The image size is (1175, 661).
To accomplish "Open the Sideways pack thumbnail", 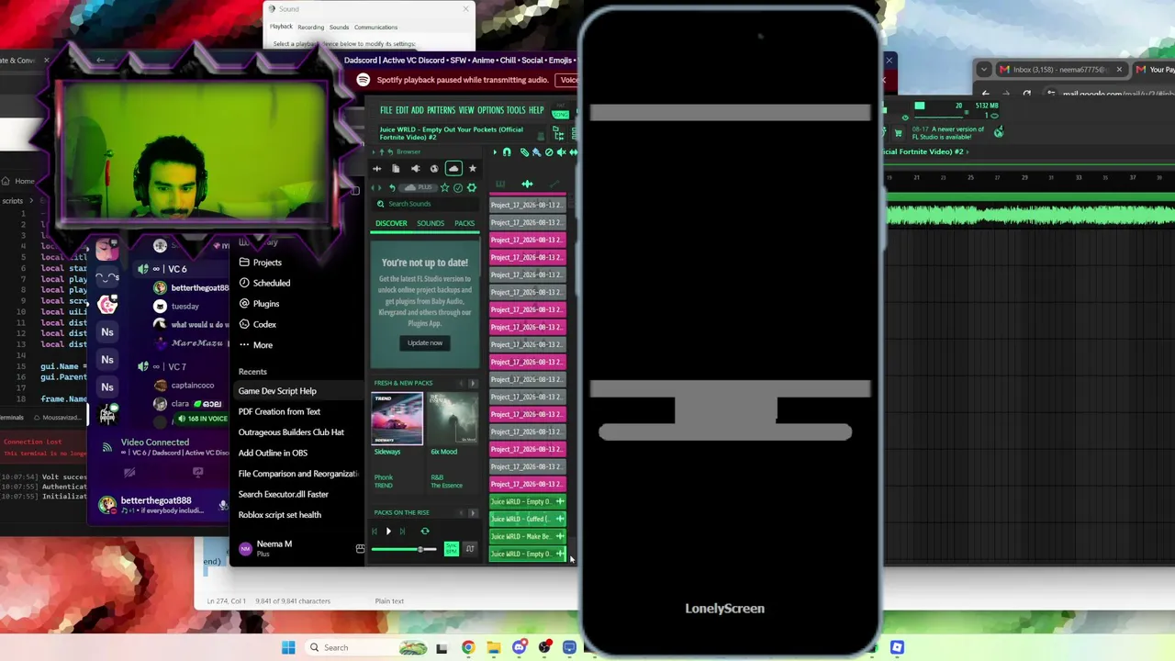I will click(397, 419).
